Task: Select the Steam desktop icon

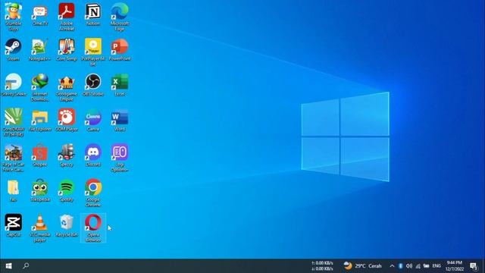Action: (x=14, y=49)
